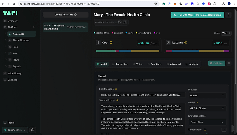Open Knowledge Base Select Files dropdown
This screenshot has width=237, height=135.
(x=207, y=122)
